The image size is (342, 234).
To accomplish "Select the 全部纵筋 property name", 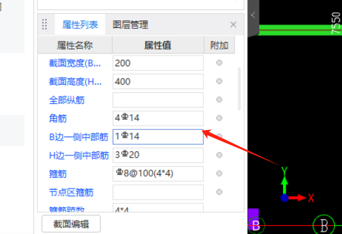I will pyautogui.click(x=67, y=100).
